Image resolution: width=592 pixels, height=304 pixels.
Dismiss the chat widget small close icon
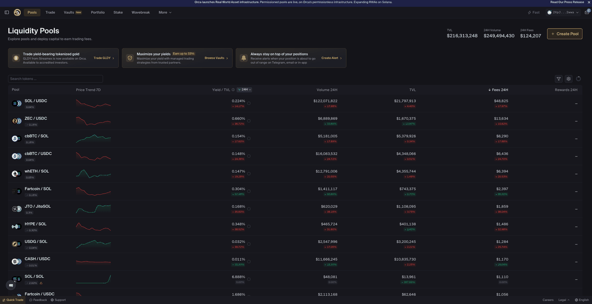click(15, 281)
